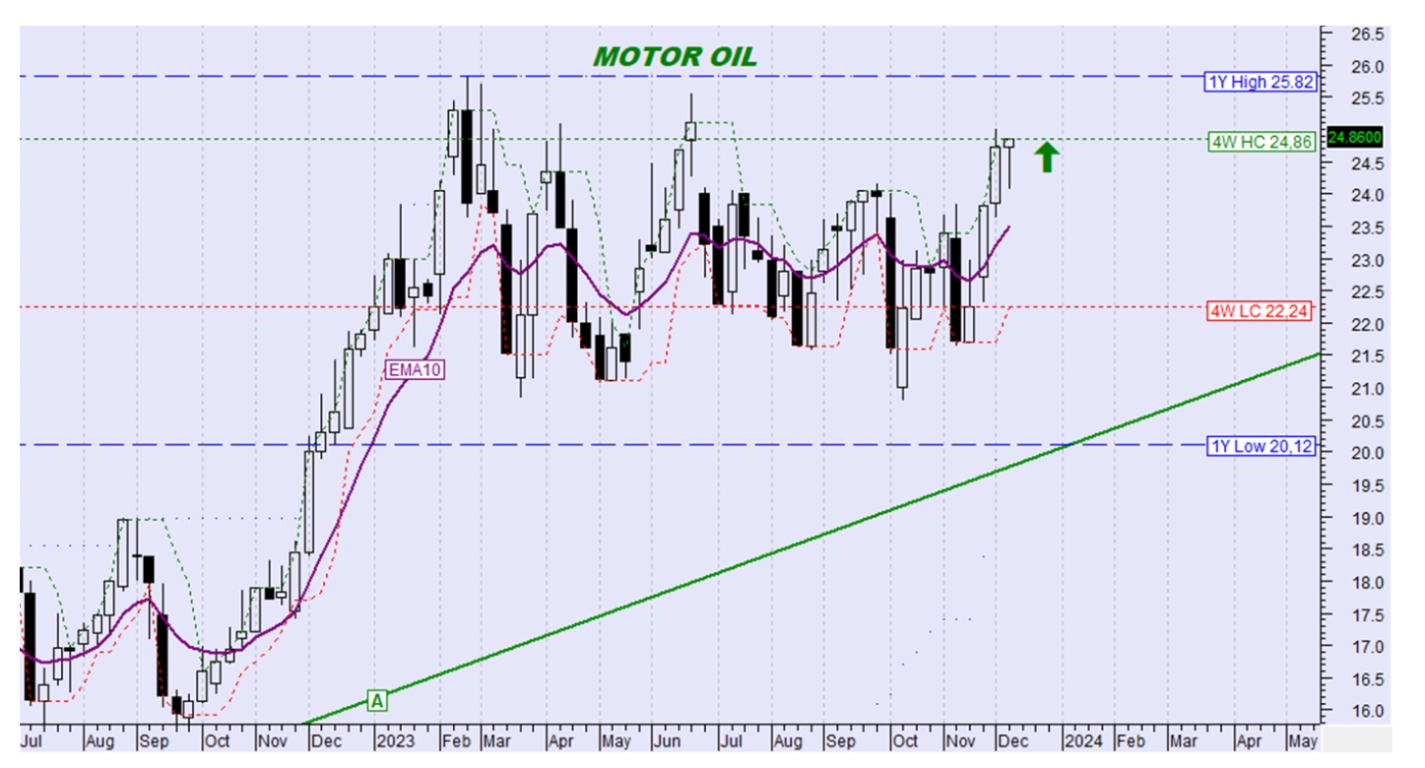Viewport: 1425px width, 768px height.
Task: Click the 1Y Low 20,12 label
Action: [x=1261, y=446]
